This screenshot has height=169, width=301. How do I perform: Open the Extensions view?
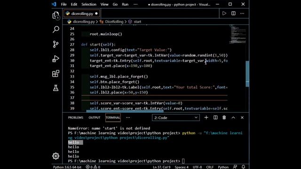pos(55,73)
